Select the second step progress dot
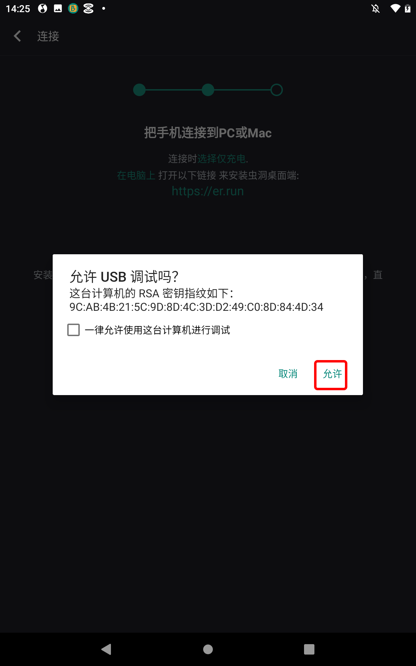The image size is (416, 666). point(208,90)
